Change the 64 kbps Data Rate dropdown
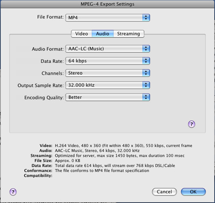The height and width of the screenshot is (203, 215). 107,61
